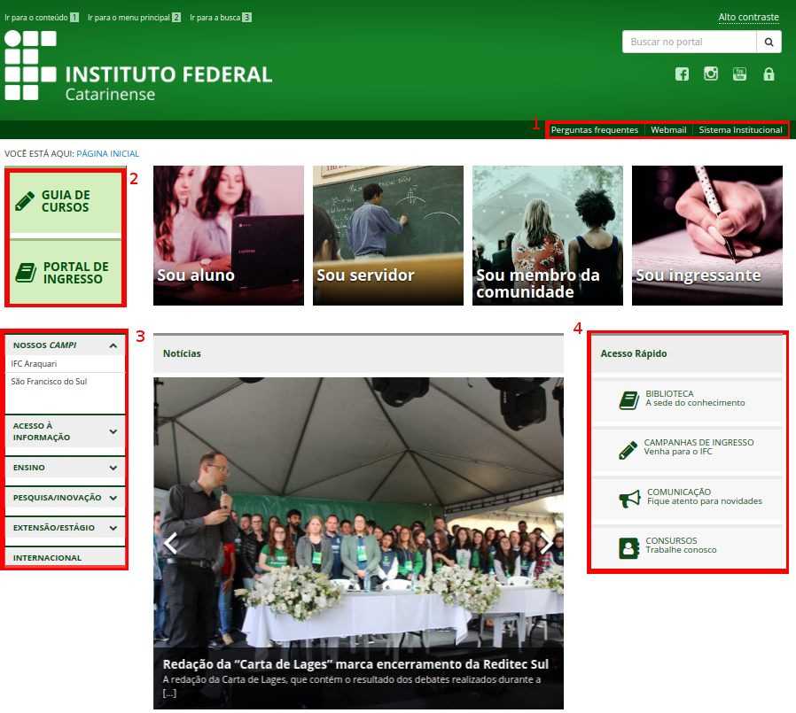Viewport: 796px width, 713px height.
Task: Click the Campanhas de Ingresso pencil icon
Action: click(628, 449)
